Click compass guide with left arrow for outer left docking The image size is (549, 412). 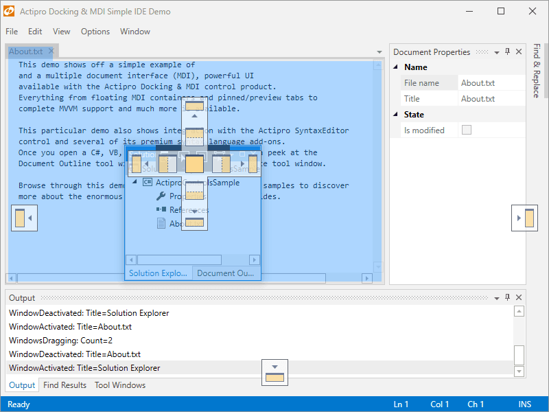click(x=140, y=164)
